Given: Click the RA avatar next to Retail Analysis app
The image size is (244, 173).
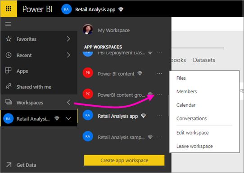Looking at the screenshot, I should pyautogui.click(x=88, y=115).
